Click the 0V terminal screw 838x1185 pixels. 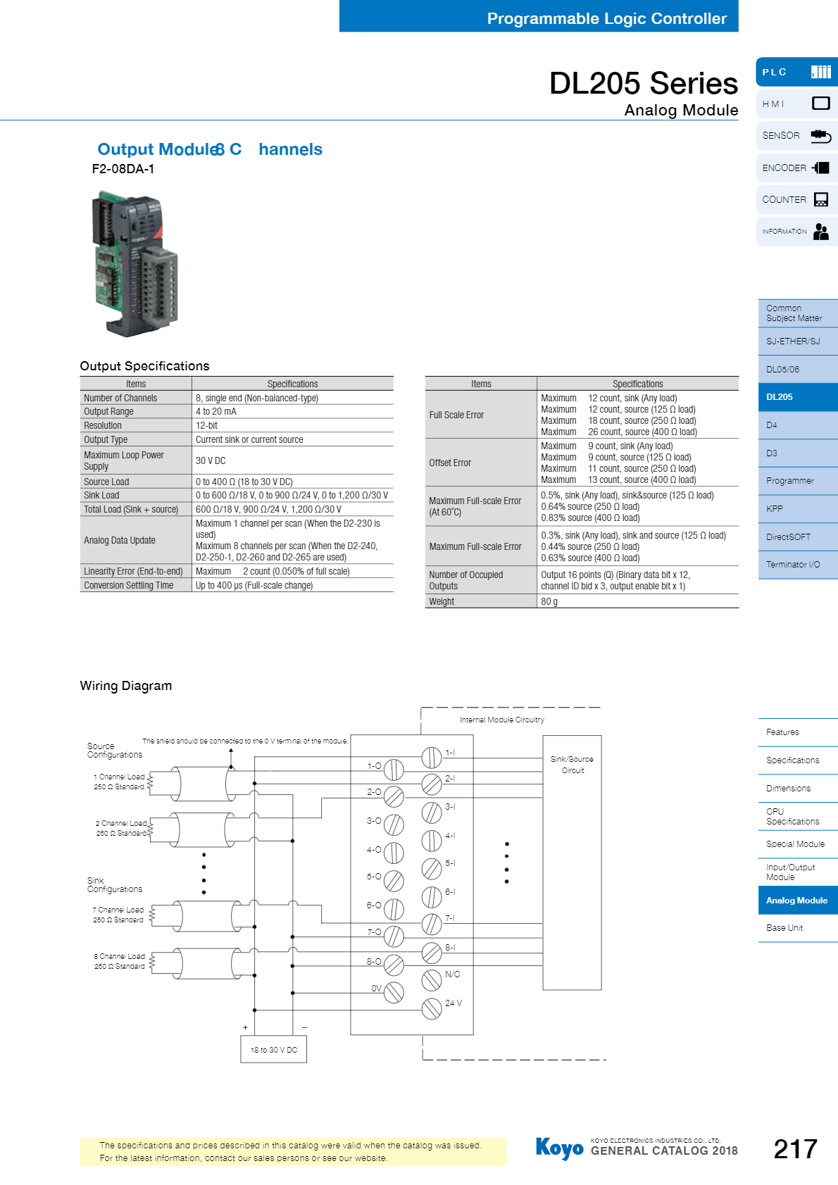[394, 992]
